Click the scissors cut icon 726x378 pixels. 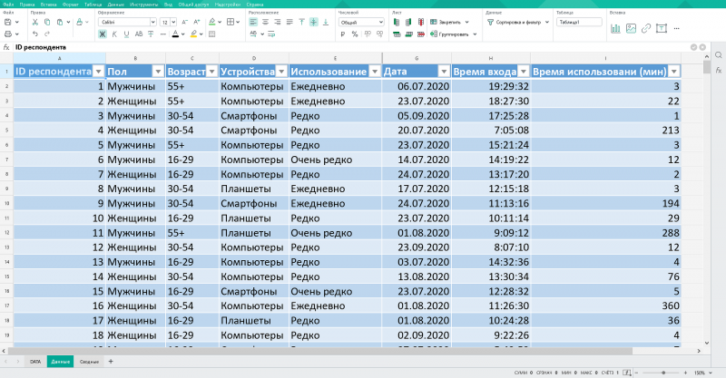point(36,21)
